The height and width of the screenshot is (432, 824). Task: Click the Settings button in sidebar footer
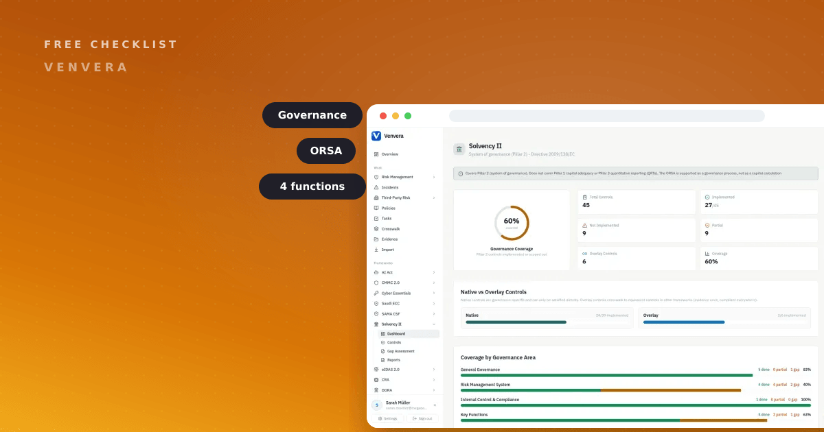click(387, 418)
